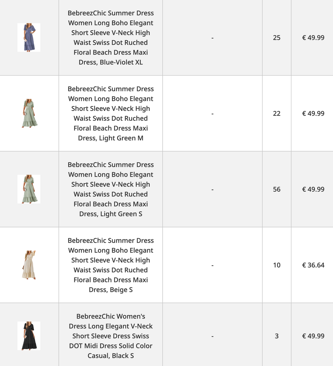Open the Light Green M dress image
Screen dimensions: 333x366
29,113
